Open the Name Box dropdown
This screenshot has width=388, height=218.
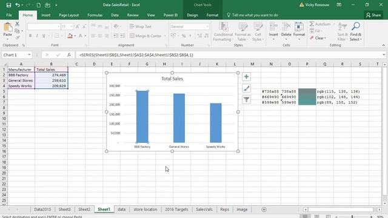pos(29,55)
